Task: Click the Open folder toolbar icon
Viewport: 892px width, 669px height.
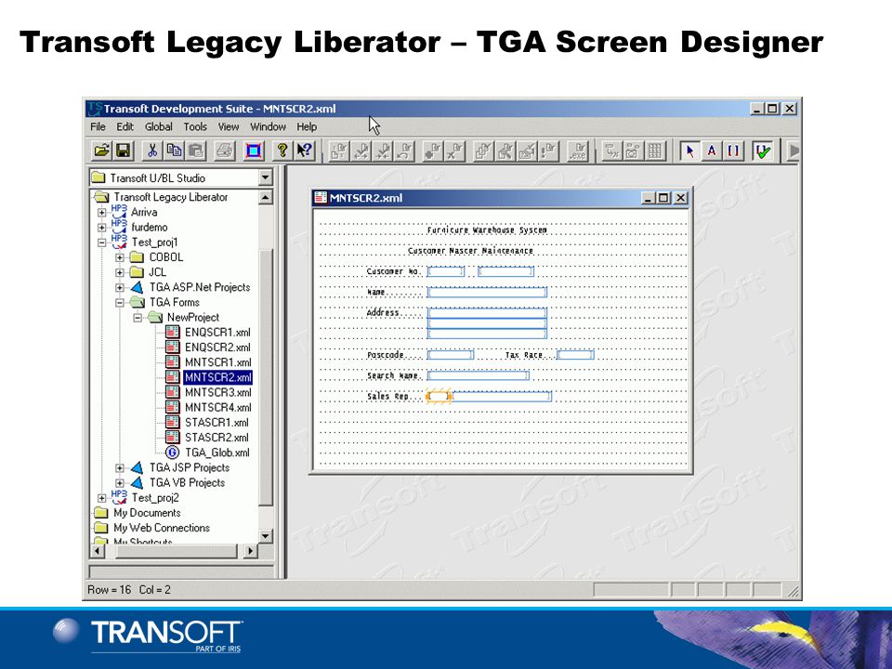Action: [x=101, y=151]
